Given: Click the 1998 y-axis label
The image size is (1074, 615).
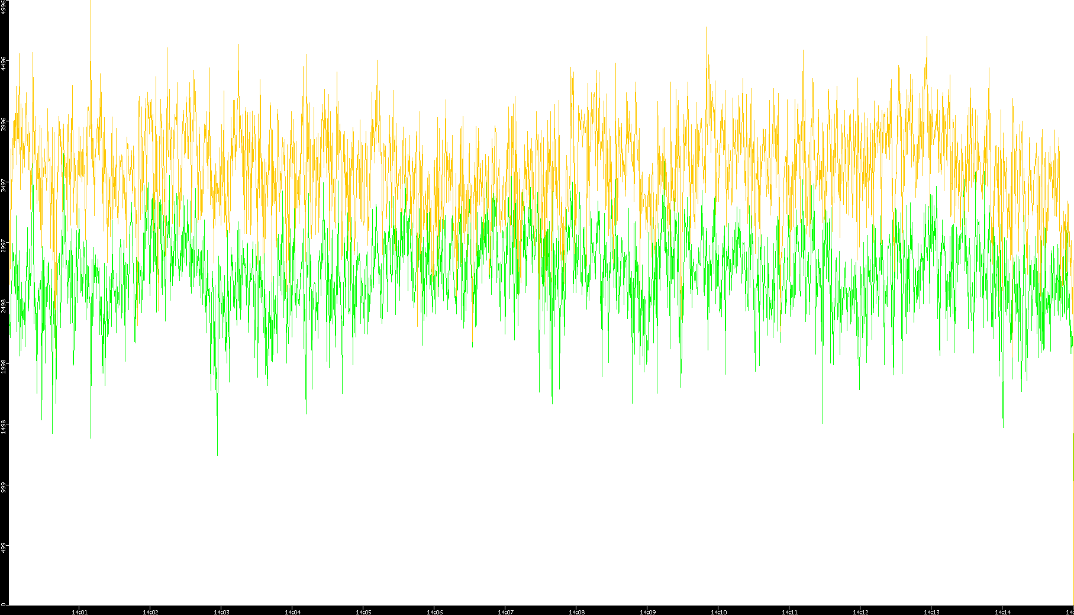Looking at the screenshot, I should click(x=4, y=366).
